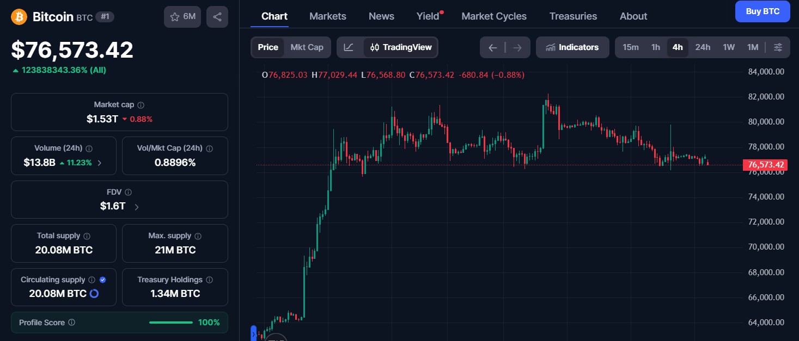
Task: Select the 1W timeframe button
Action: click(x=729, y=47)
